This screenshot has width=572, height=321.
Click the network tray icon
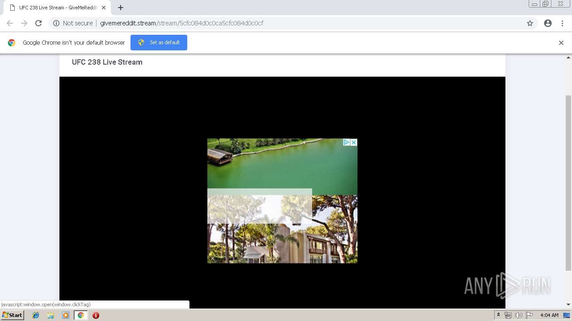508,315
